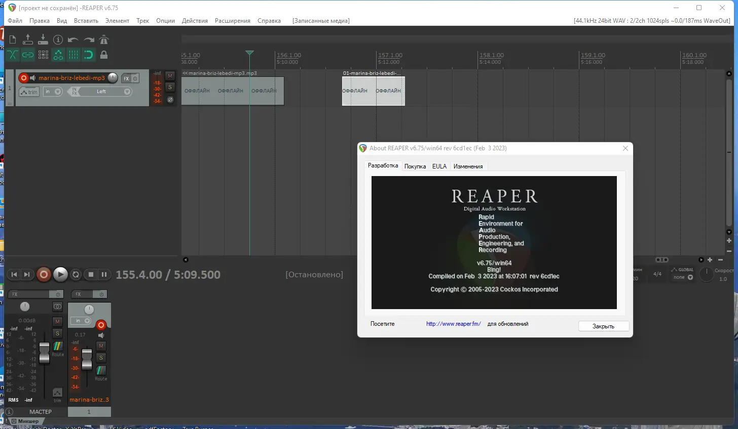Open the Действия menu
738x429 pixels.
click(x=195, y=21)
